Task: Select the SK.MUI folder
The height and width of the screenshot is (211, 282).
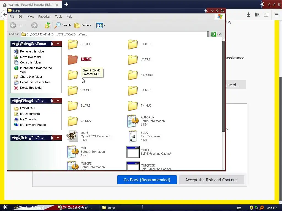Action: coord(139,90)
